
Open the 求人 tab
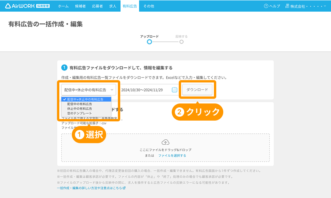(113, 6)
